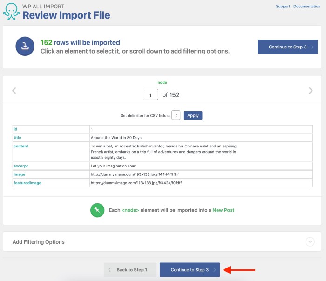
Task: Click bottom Continue to Step 3 button
Action: click(190, 270)
